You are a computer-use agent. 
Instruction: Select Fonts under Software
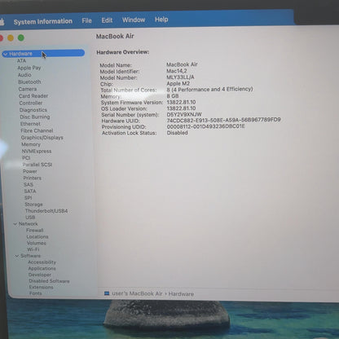coord(36,293)
